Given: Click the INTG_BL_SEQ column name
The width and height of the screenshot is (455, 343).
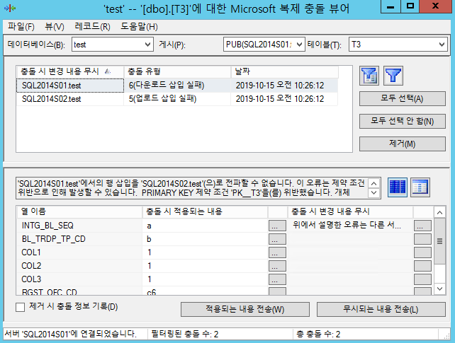Looking at the screenshot, I should [47, 226].
